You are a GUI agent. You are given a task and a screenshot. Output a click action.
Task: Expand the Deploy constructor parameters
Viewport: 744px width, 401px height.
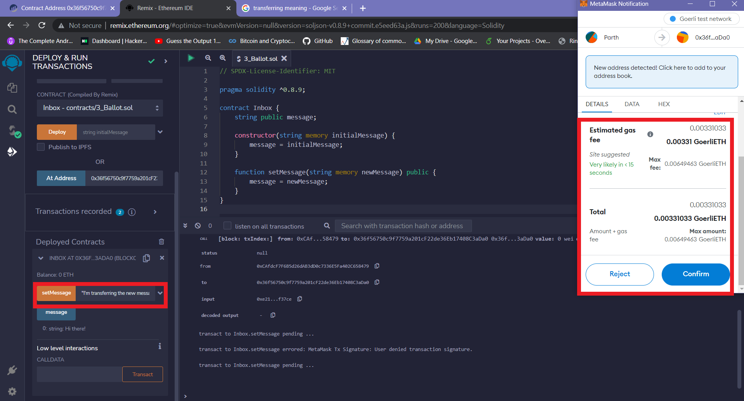[x=160, y=132]
